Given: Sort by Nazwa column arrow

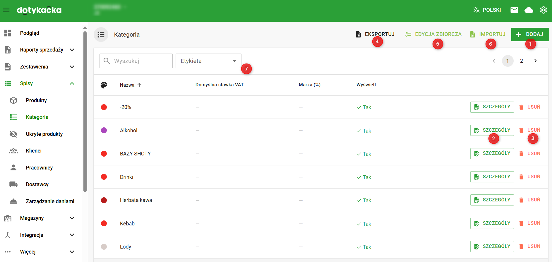Looking at the screenshot, I should pos(139,85).
